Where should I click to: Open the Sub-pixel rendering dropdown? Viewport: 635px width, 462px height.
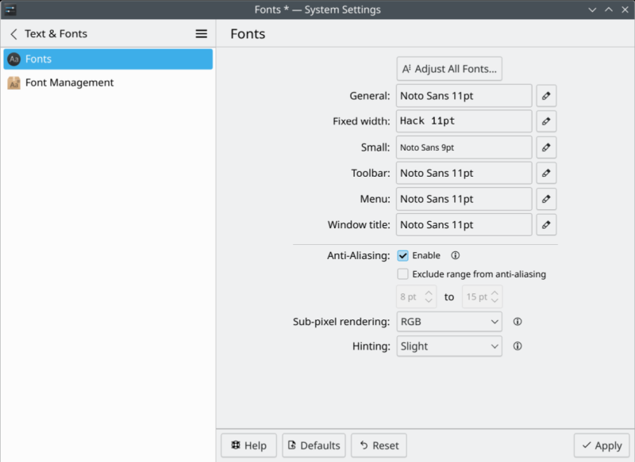[449, 322]
